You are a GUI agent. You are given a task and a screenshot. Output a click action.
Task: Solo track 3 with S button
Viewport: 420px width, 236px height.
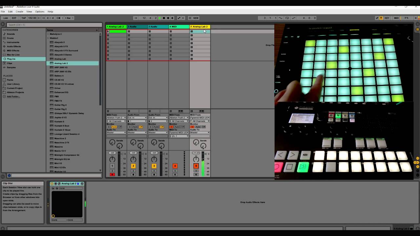coord(154,171)
